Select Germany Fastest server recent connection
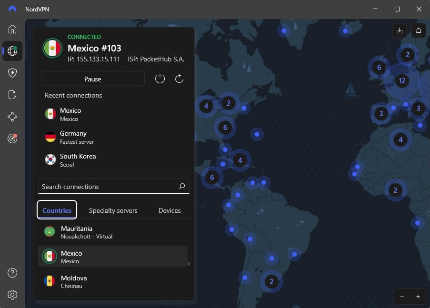Image resolution: width=430 pixels, height=308 pixels. tap(114, 137)
